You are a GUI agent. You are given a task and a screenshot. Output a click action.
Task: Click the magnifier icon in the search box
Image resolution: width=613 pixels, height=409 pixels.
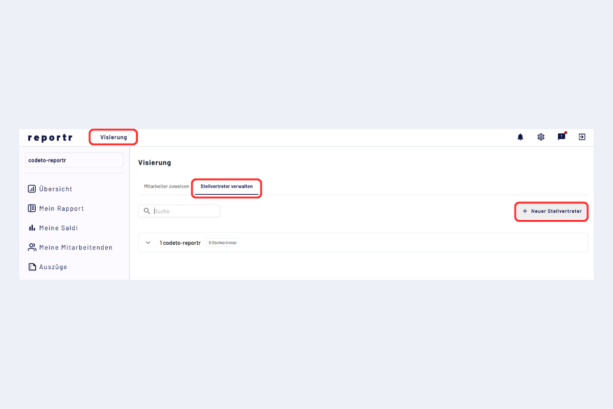[147, 211]
